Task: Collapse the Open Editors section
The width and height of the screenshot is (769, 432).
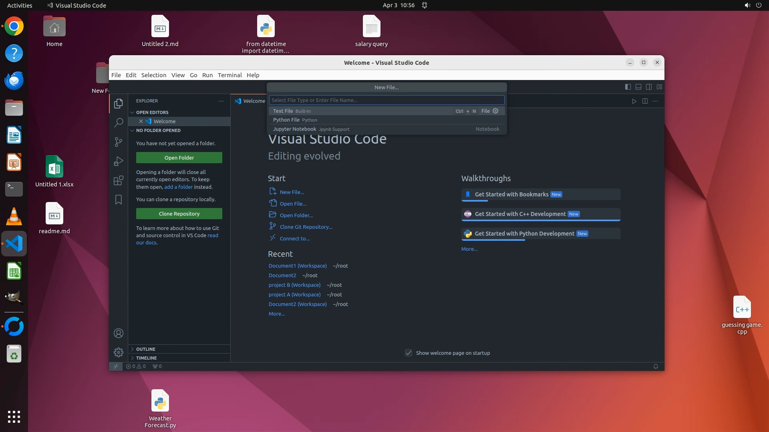Action: (x=152, y=112)
